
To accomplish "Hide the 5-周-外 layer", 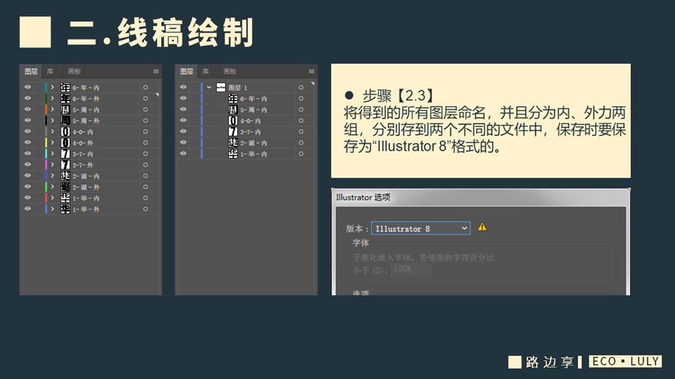I will click(28, 121).
